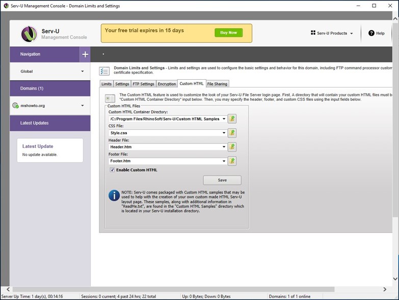Select the Custom HTML tab

pyautogui.click(x=192, y=83)
